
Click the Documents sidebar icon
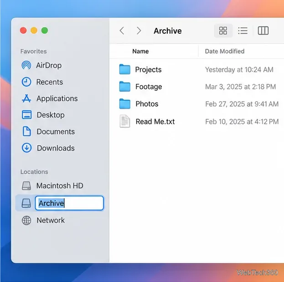[26, 131]
